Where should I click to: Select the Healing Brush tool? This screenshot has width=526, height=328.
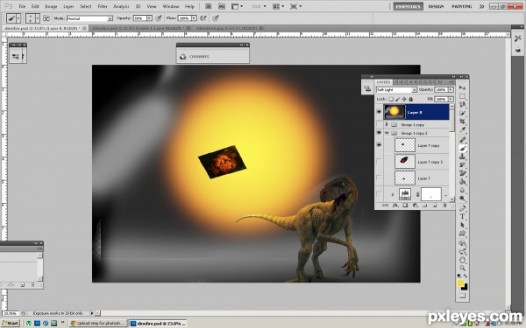pyautogui.click(x=462, y=140)
